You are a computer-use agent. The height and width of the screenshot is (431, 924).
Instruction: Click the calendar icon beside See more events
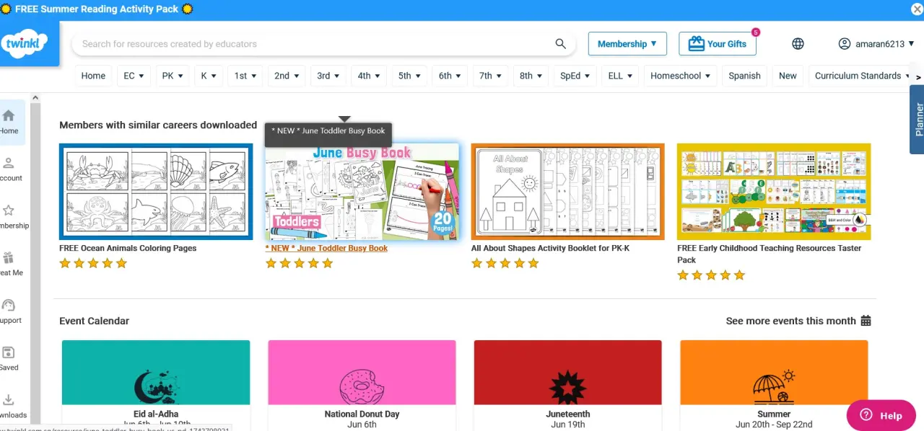866,321
